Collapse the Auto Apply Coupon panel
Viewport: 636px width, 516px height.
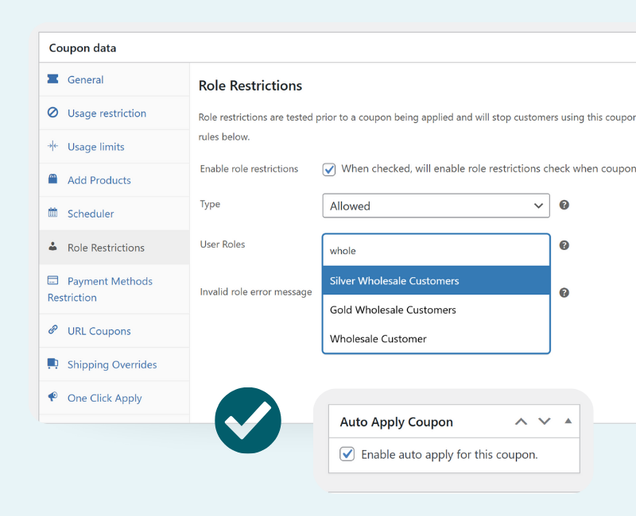(568, 422)
